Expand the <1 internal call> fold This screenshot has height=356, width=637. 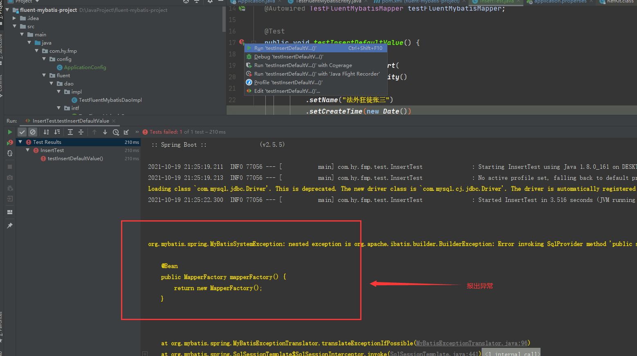(x=511, y=353)
